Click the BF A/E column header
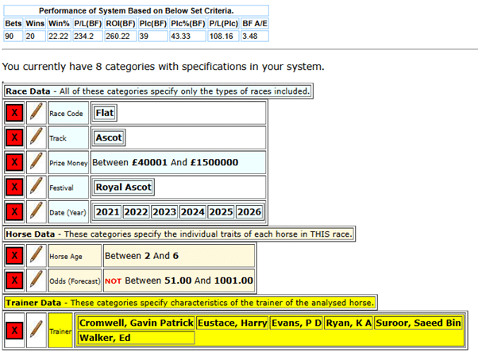This screenshot has width=478, height=360. 255,24
